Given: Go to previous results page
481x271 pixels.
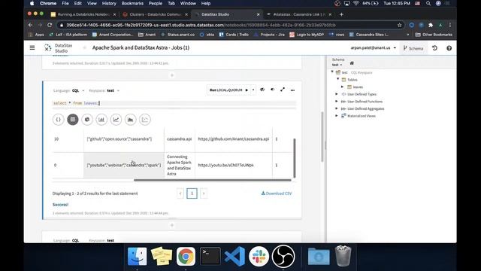Looking at the screenshot, I should [180, 193].
